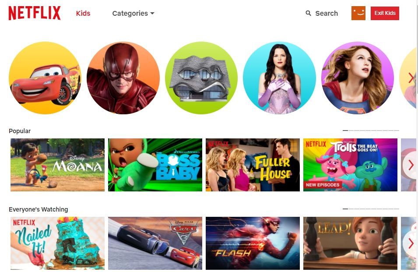Open The Boss Baby thumbnail
This screenshot has height=272, width=418.
[x=155, y=165]
